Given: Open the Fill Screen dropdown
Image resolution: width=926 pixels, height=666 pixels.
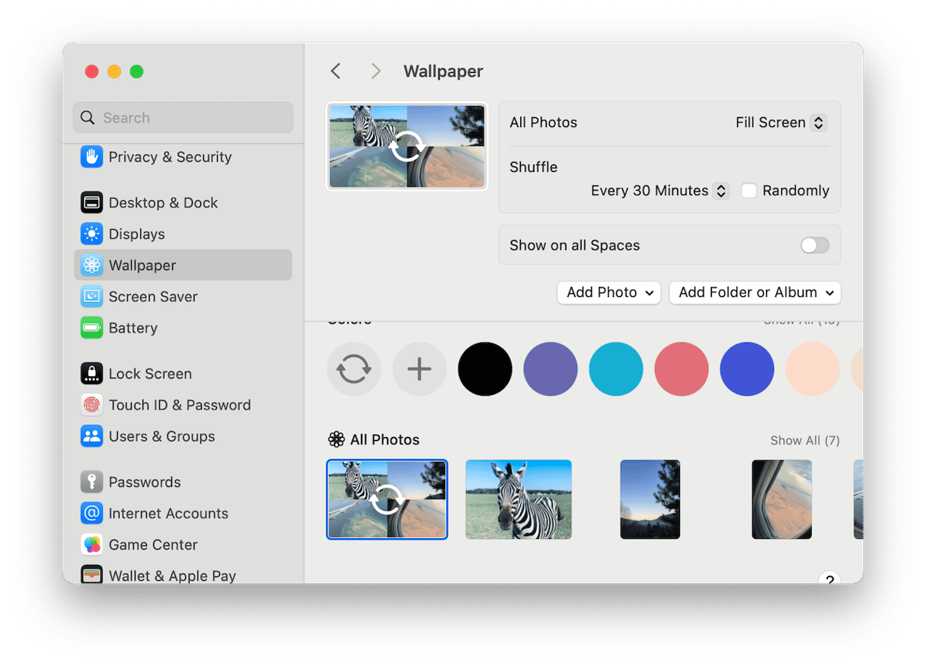Looking at the screenshot, I should click(x=780, y=123).
